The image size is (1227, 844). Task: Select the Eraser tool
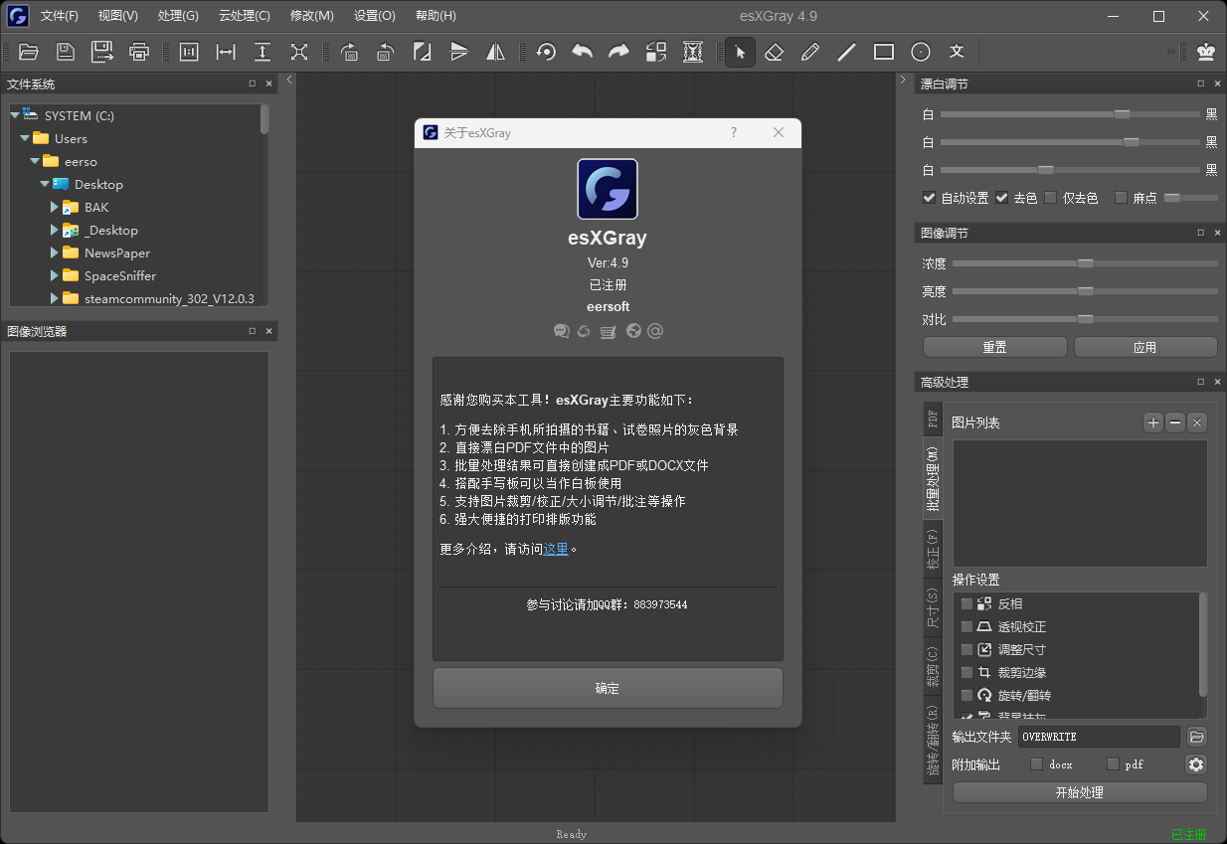click(x=774, y=52)
